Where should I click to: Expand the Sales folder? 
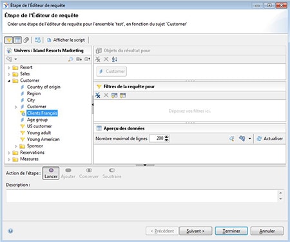[x=9, y=74]
